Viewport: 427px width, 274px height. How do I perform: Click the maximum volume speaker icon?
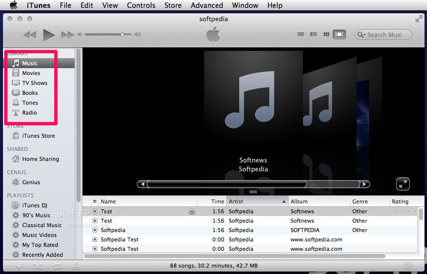(x=138, y=35)
